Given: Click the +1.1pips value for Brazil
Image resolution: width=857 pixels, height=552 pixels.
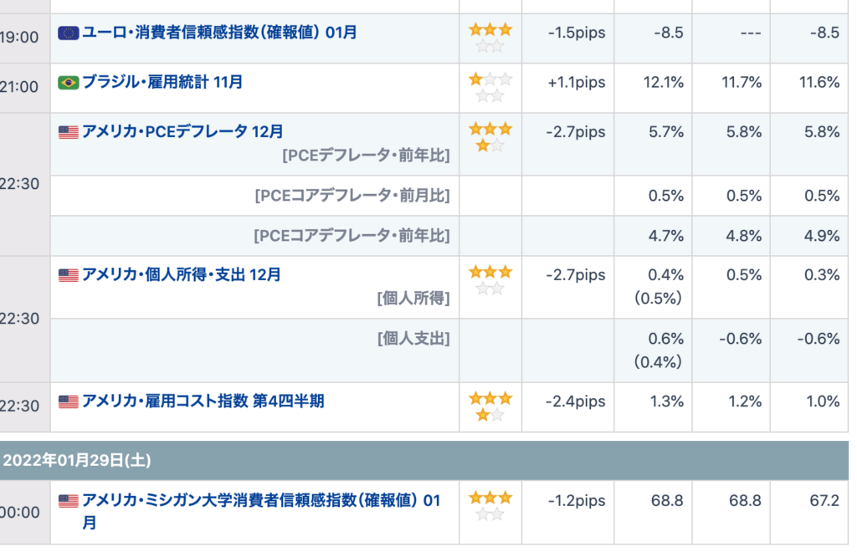Looking at the screenshot, I should (x=576, y=83).
